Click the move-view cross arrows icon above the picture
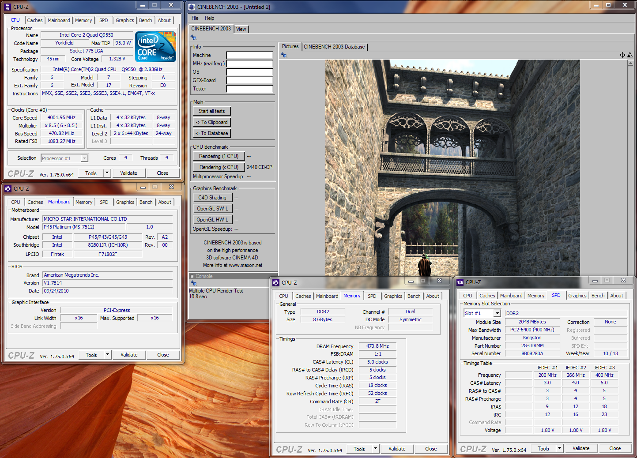This screenshot has height=458, width=637. pyautogui.click(x=622, y=55)
